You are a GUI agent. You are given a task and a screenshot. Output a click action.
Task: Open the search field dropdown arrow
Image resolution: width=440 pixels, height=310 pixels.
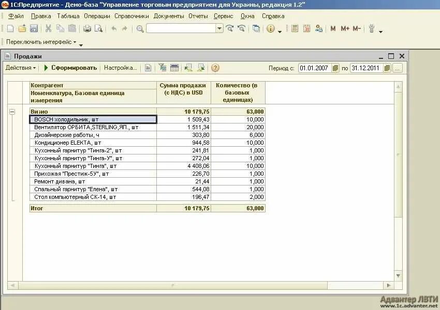(219, 28)
